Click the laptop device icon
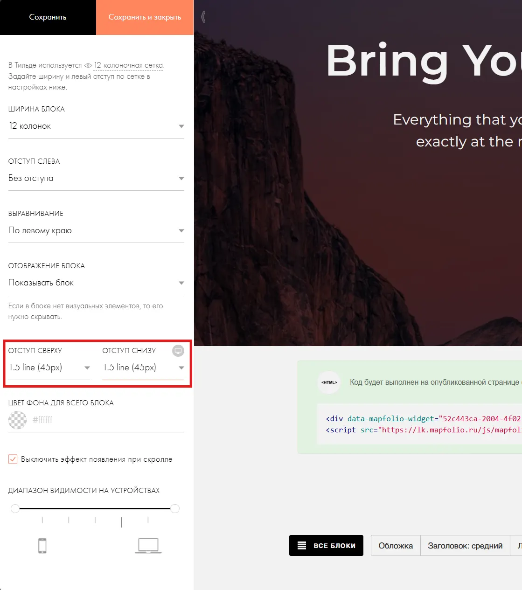The height and width of the screenshot is (590, 522). (148, 546)
